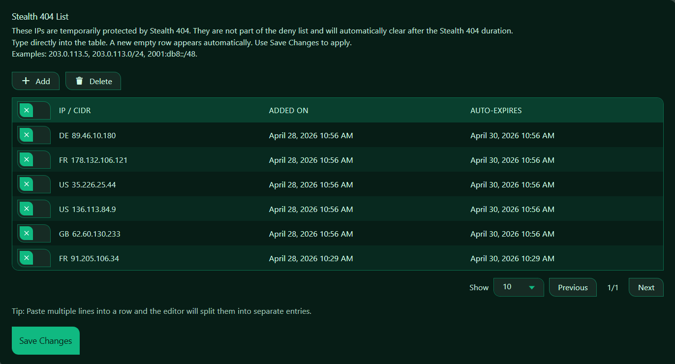Click the trash icon on Delete button
675x364 pixels.
coord(79,81)
